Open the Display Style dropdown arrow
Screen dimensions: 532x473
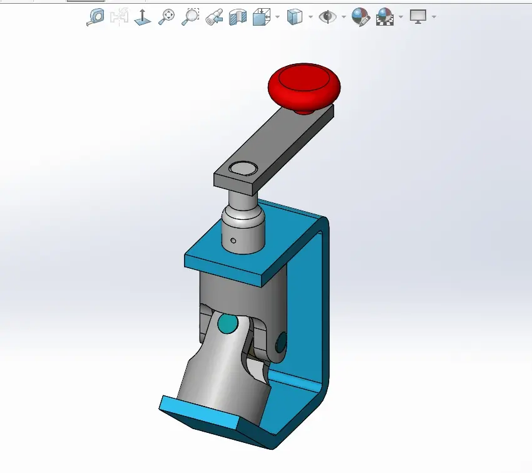(310, 17)
